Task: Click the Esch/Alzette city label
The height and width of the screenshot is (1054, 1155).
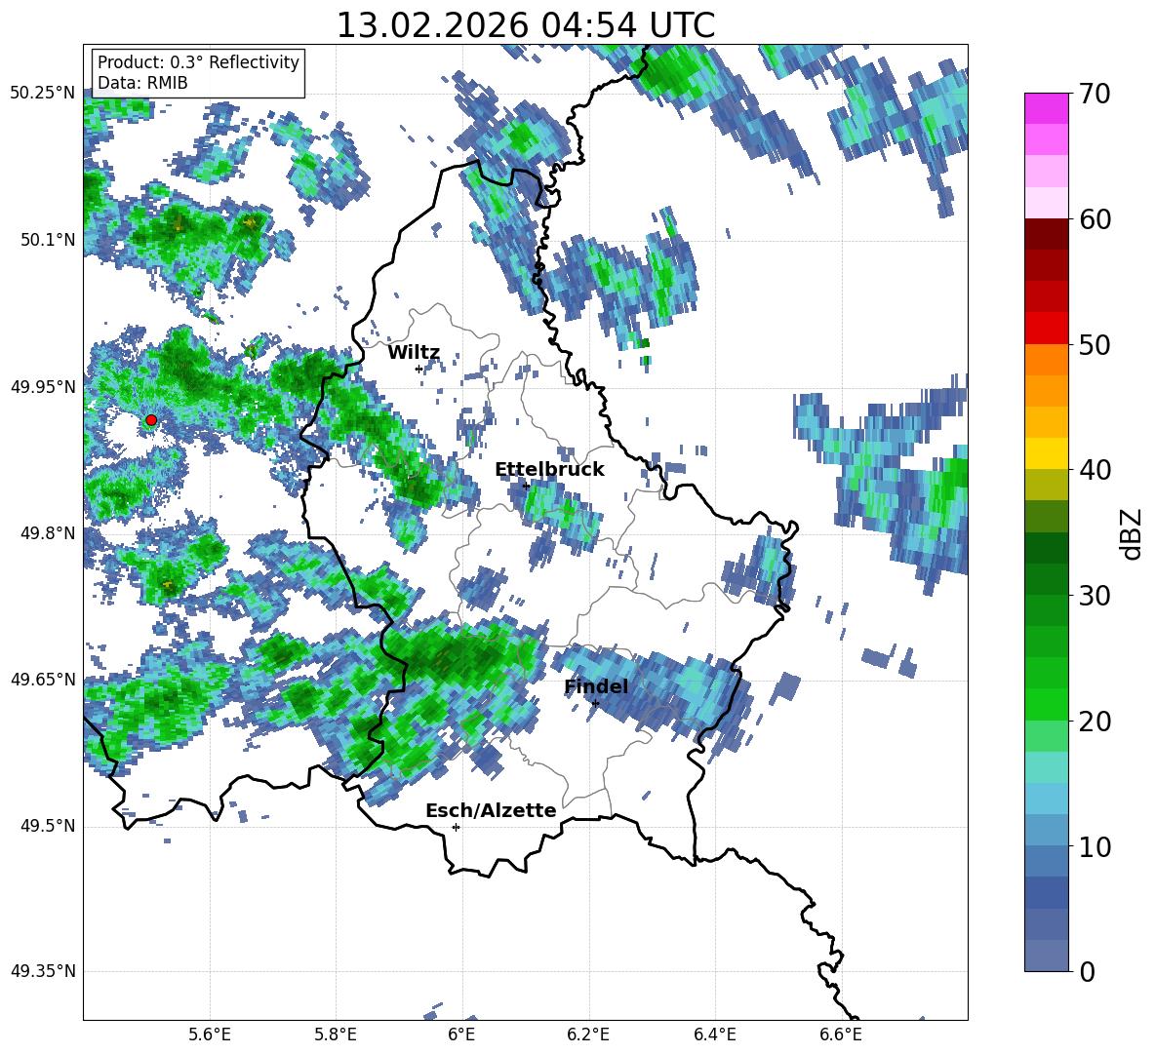Action: (x=491, y=811)
